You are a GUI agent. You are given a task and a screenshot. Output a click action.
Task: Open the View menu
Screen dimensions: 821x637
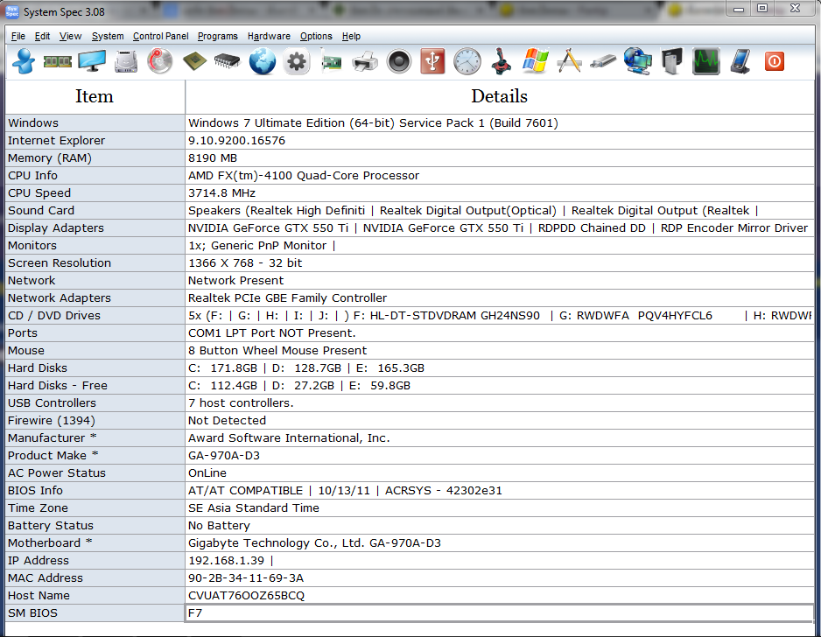coord(70,36)
